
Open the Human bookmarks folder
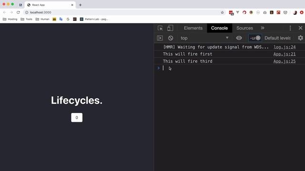point(42,19)
